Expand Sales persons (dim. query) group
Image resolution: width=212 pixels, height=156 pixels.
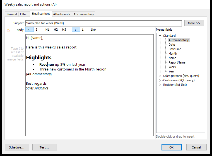(160, 76)
